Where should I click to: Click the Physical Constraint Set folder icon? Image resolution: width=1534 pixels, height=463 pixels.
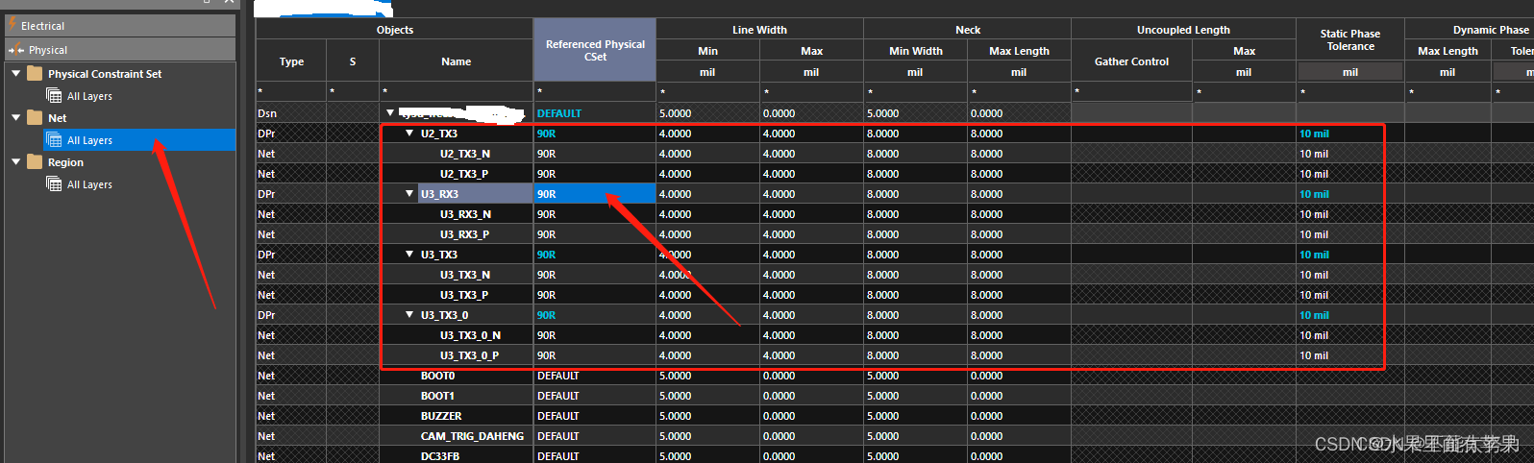(x=36, y=74)
